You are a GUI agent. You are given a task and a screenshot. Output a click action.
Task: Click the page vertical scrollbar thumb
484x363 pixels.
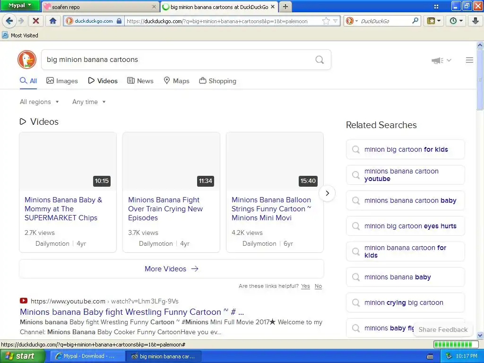click(480, 79)
